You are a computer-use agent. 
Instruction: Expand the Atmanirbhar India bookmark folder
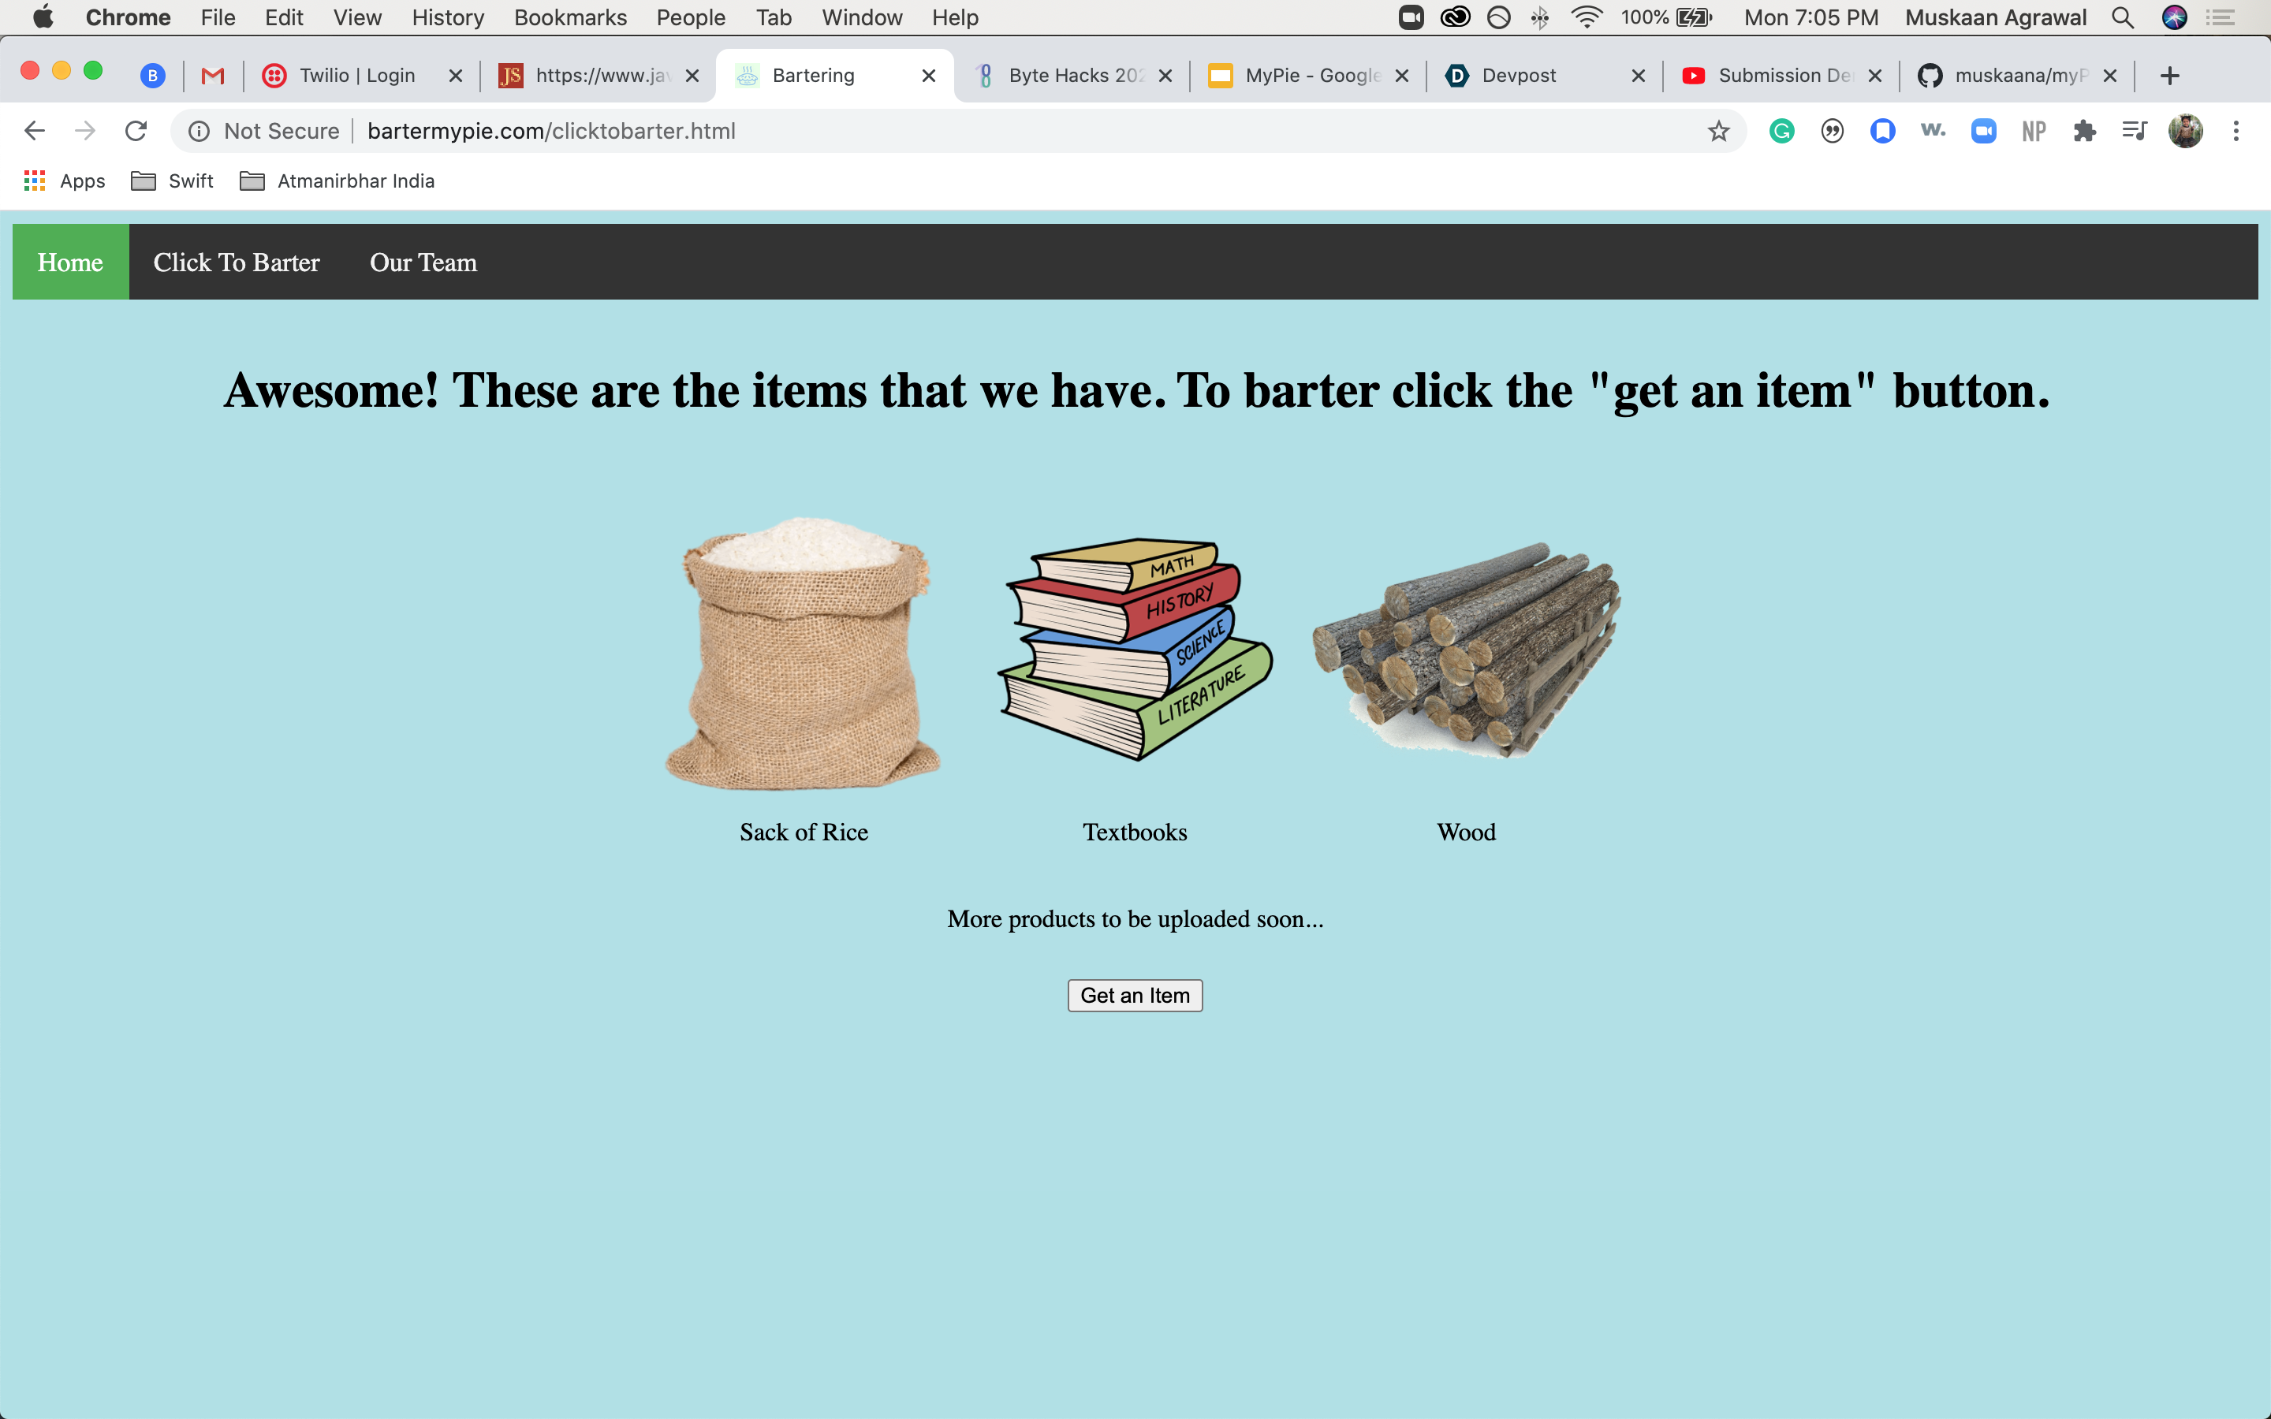pyautogui.click(x=337, y=181)
